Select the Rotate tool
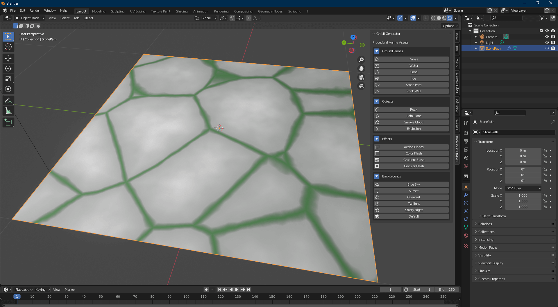Viewport: 558px width, 307px height. pos(8,69)
